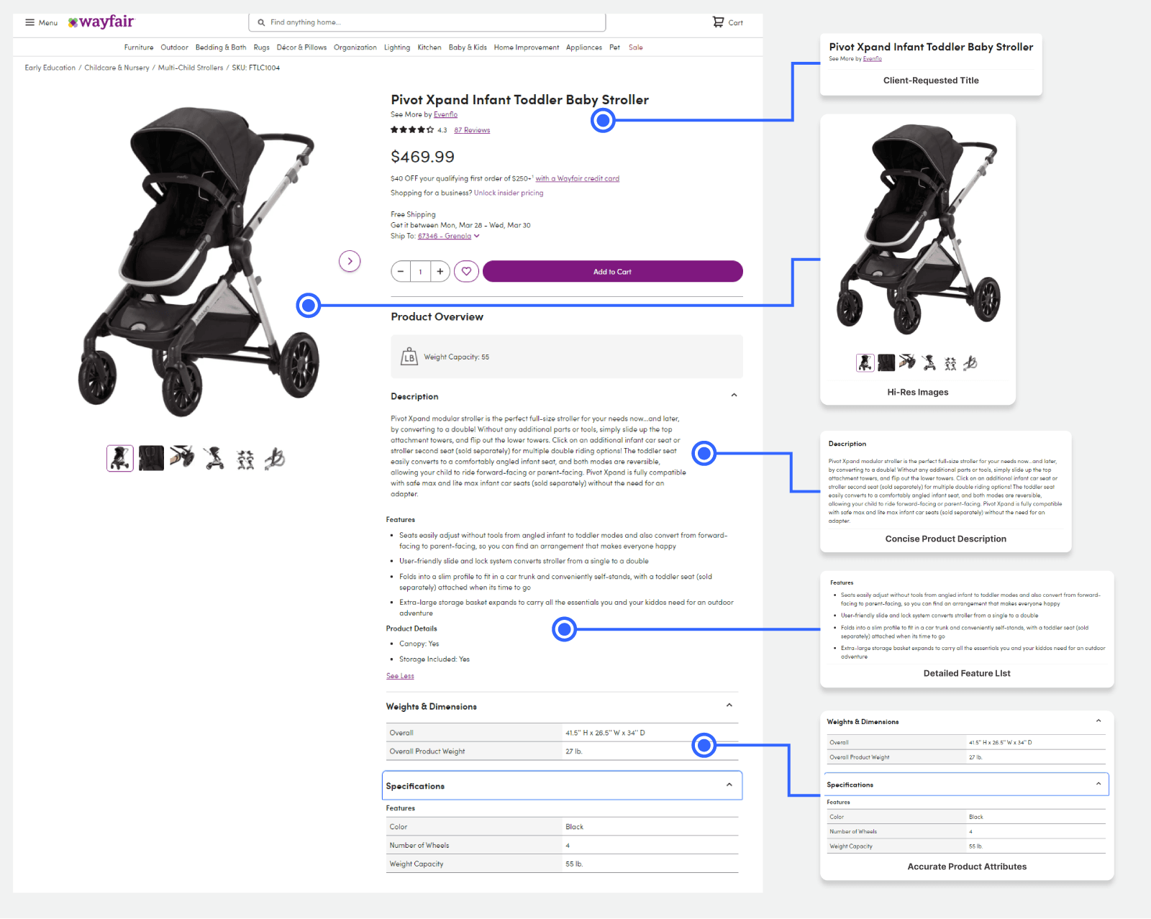The height and width of the screenshot is (919, 1151).
Task: Select second thumbnail in Hi-Res Images card
Action: coord(886,363)
